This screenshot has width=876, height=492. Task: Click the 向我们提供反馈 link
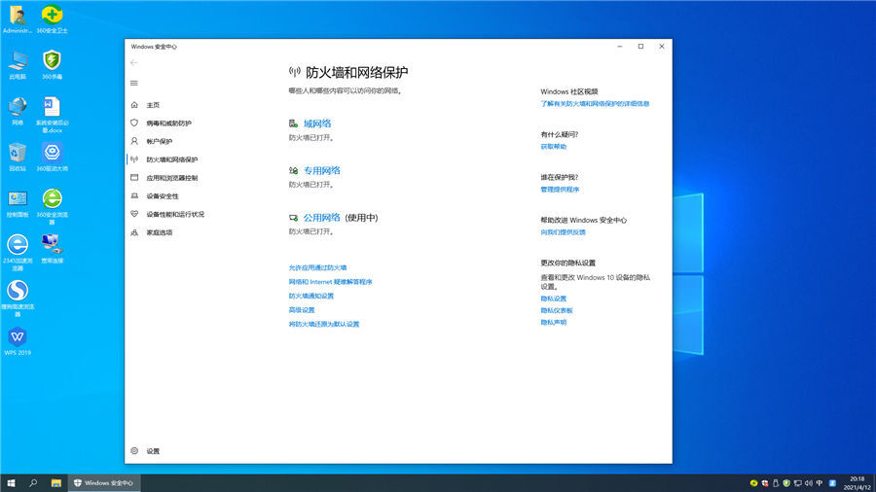(x=563, y=232)
